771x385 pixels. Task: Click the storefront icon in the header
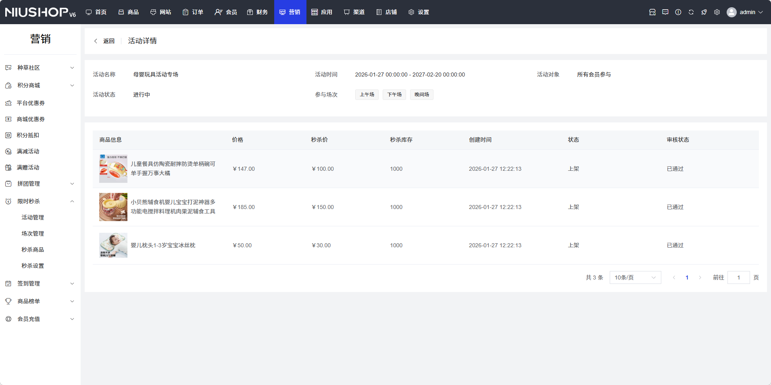click(652, 12)
